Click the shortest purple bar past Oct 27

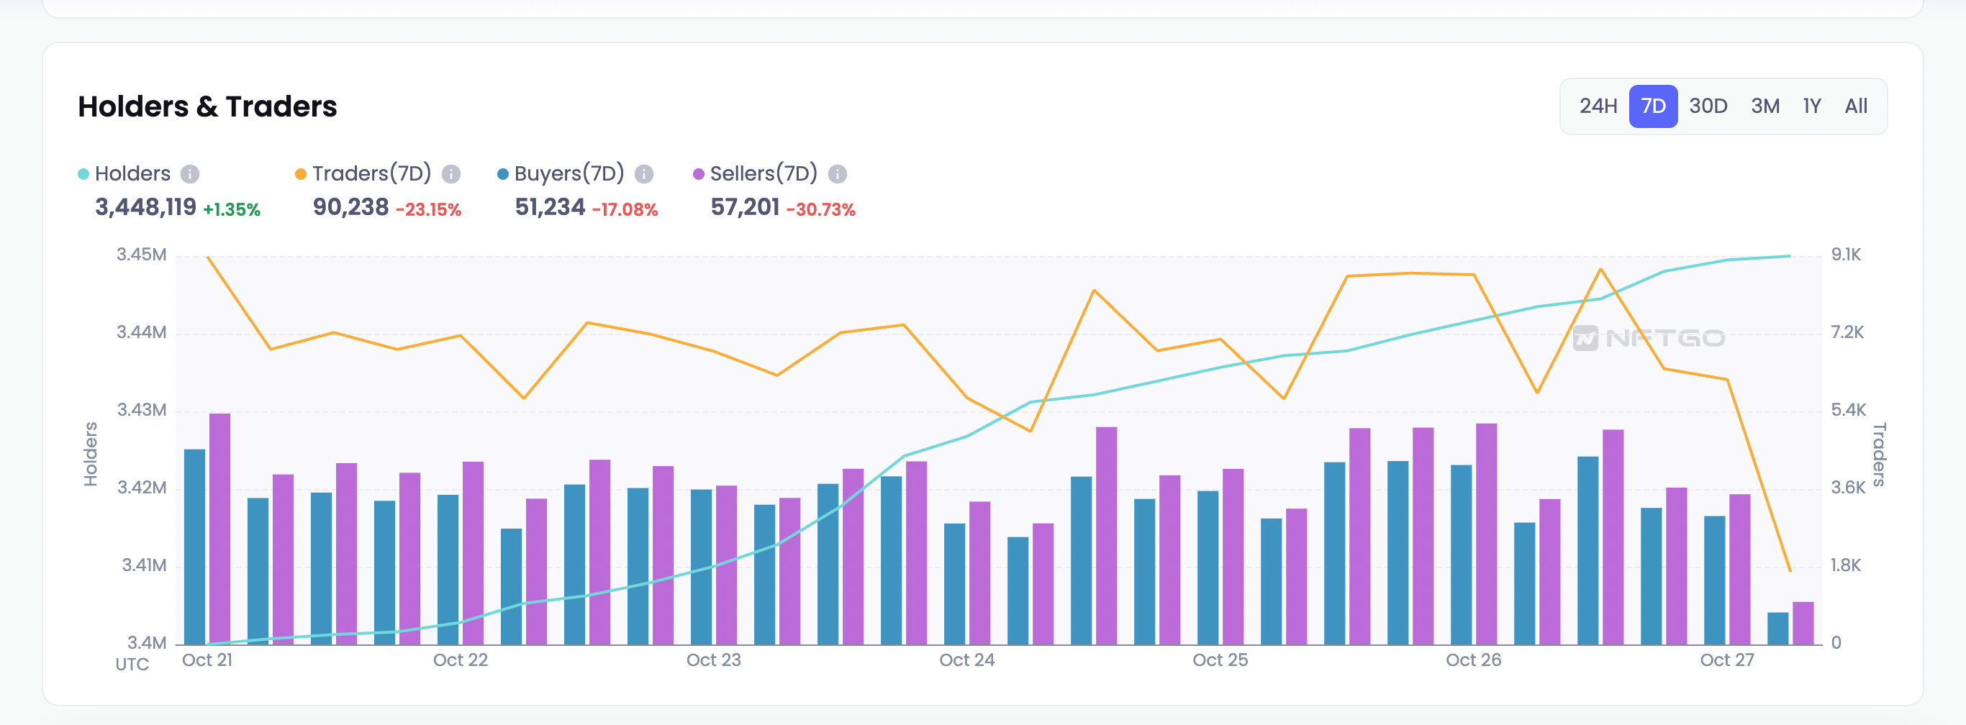click(x=1803, y=624)
